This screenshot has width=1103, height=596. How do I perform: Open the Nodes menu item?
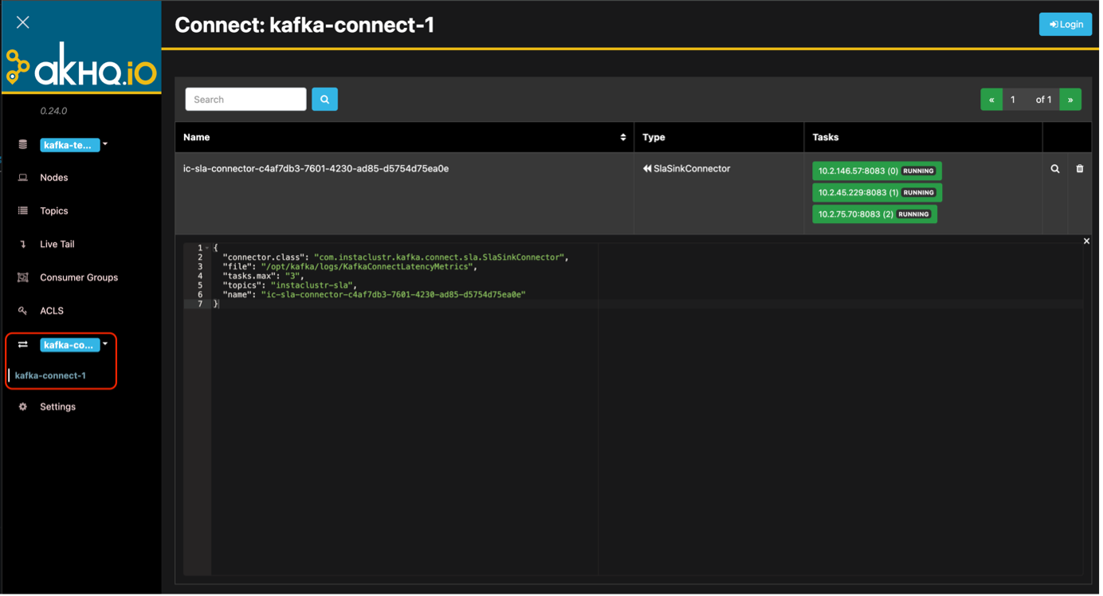point(53,178)
